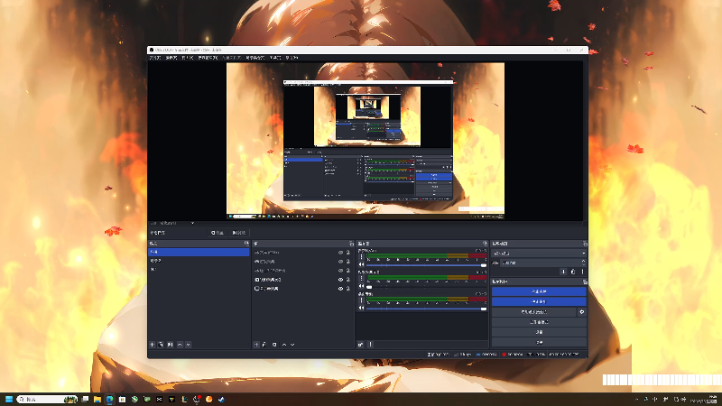Move selected scene down with chevron
This screenshot has height=406, width=722.
pyautogui.click(x=189, y=345)
